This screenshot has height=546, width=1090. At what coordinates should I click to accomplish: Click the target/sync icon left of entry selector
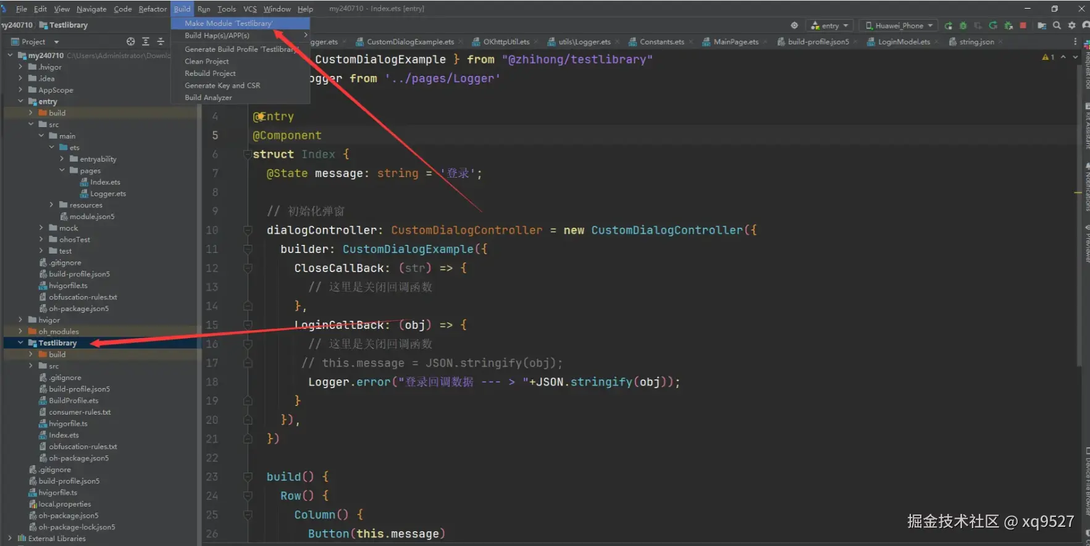pos(794,25)
